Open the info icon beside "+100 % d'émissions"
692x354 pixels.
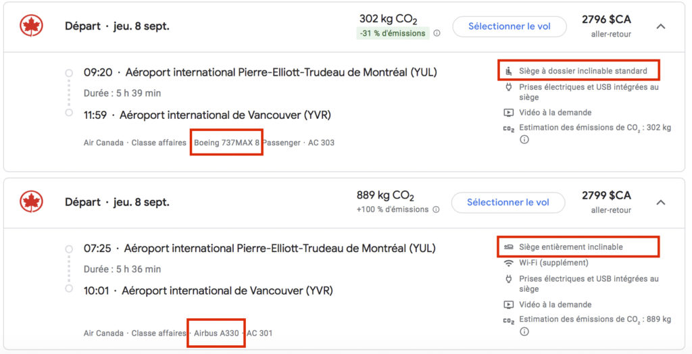pos(437,209)
